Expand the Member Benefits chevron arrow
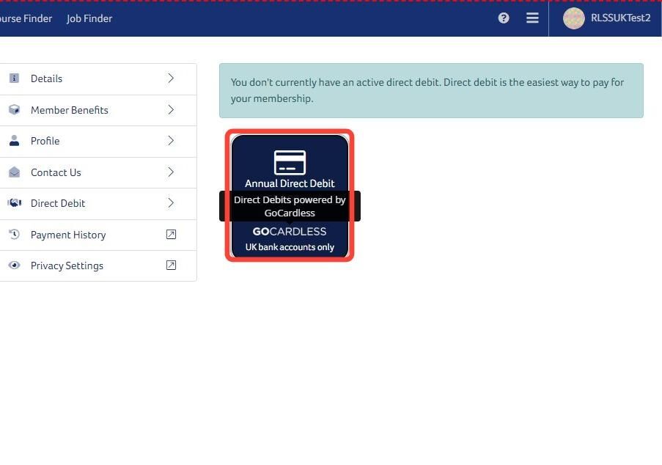 coord(171,110)
